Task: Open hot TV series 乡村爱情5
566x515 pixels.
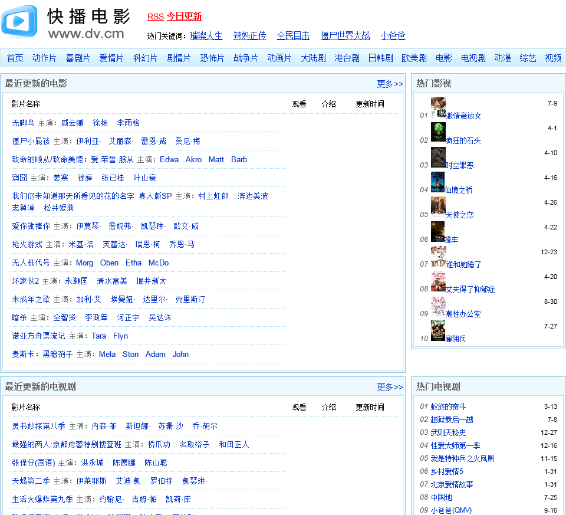Action: pyautogui.click(x=447, y=472)
